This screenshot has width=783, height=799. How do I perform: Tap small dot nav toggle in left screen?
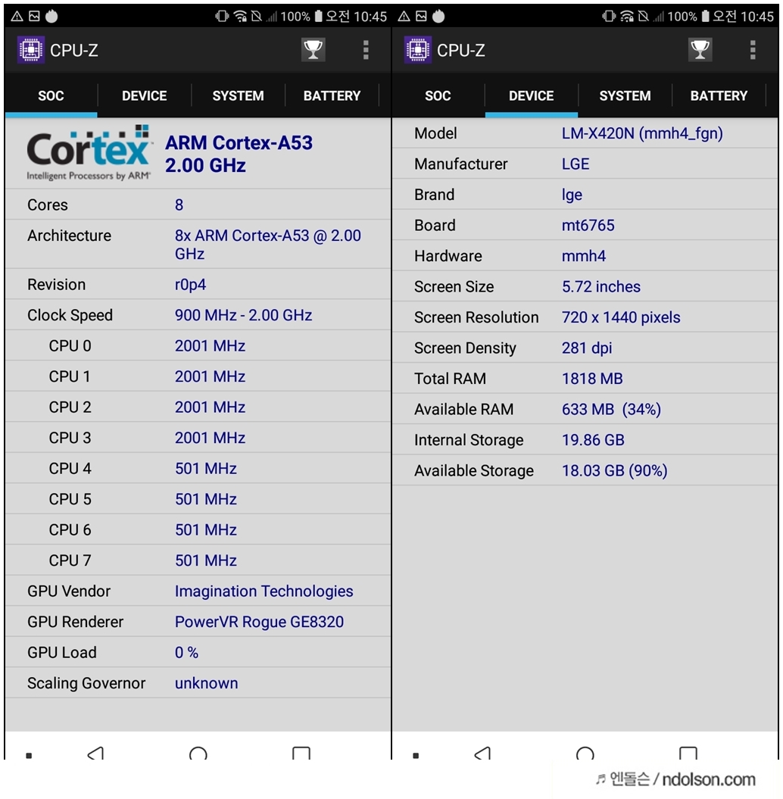(x=29, y=756)
